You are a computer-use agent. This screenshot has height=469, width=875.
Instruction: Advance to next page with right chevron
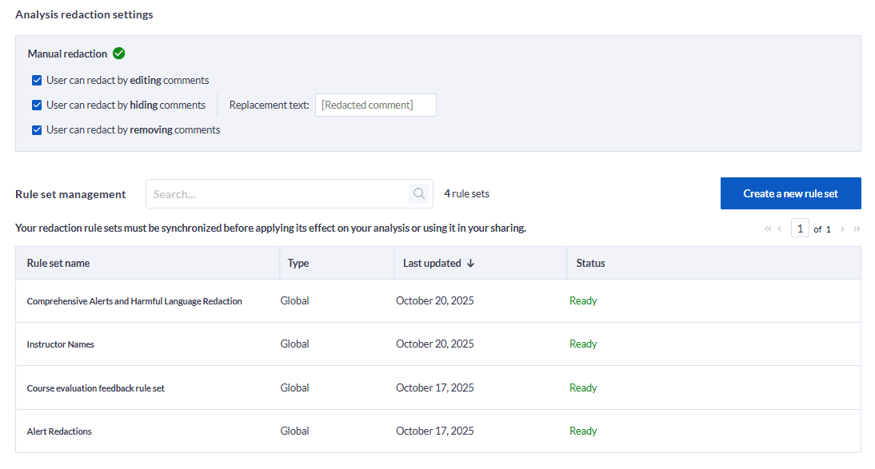[x=841, y=228]
